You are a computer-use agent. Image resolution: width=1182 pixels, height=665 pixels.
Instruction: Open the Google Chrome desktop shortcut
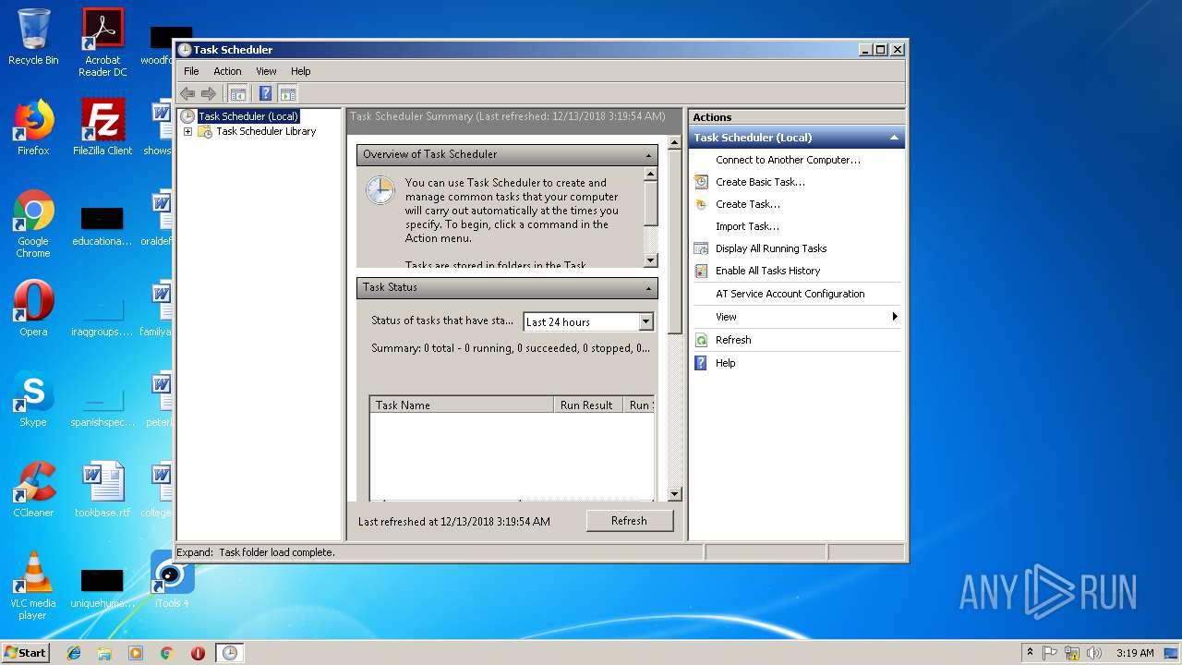click(x=33, y=224)
